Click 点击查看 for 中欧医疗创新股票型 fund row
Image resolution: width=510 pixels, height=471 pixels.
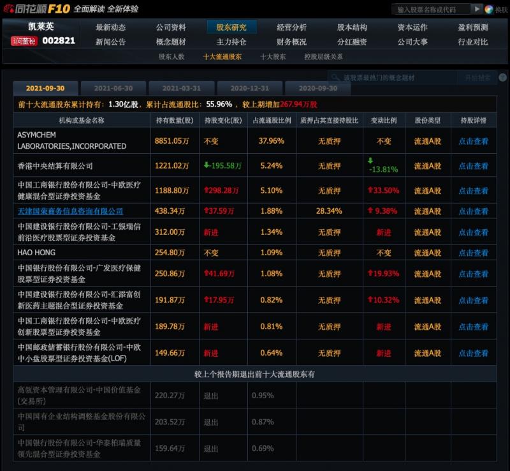(x=474, y=327)
